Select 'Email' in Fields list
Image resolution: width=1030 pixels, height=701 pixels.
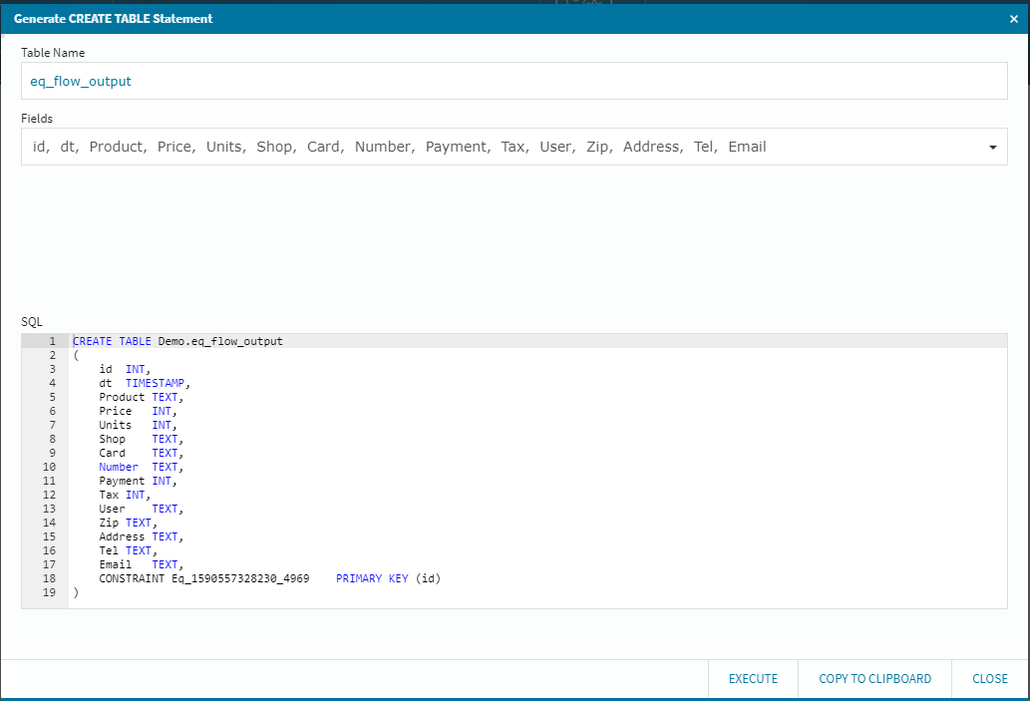747,147
